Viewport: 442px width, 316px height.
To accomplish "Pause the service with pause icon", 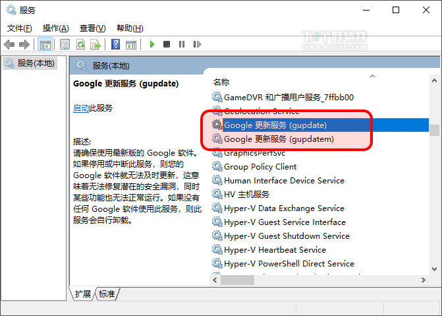I will pyautogui.click(x=182, y=44).
